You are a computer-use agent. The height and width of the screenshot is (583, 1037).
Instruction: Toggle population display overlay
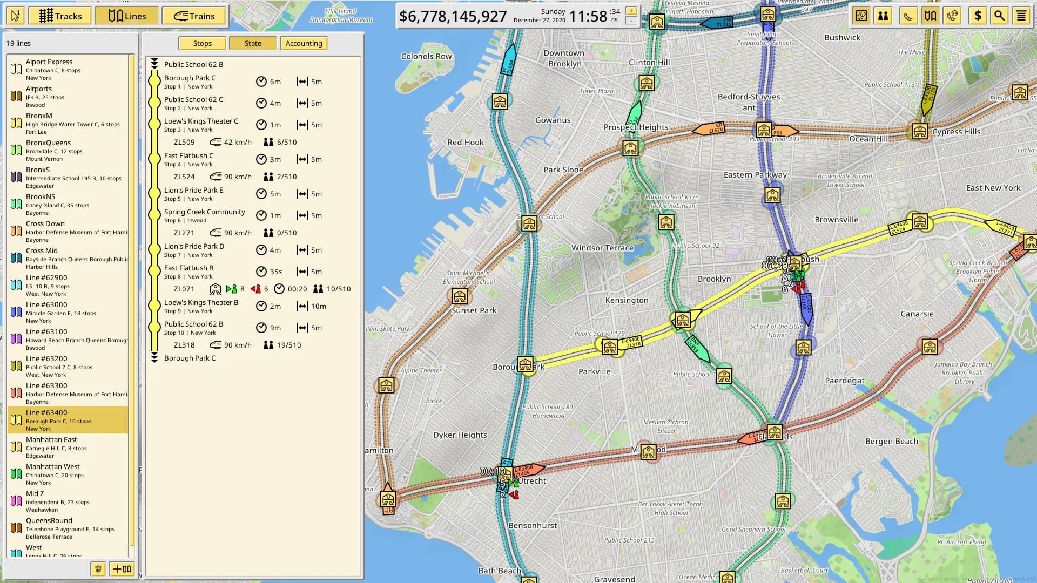[x=883, y=16]
